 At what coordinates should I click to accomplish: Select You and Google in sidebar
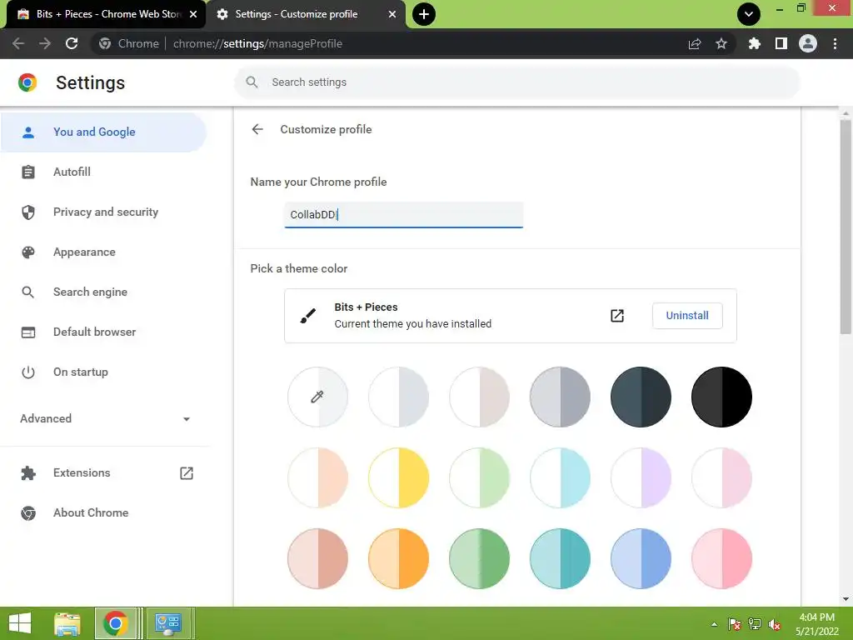click(x=103, y=132)
